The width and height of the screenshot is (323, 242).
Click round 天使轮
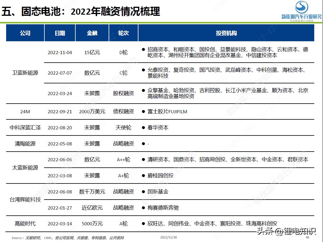(124, 128)
